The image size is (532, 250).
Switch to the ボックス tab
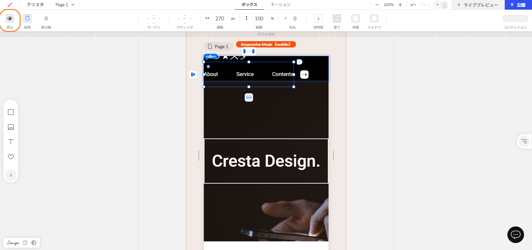coord(249,5)
